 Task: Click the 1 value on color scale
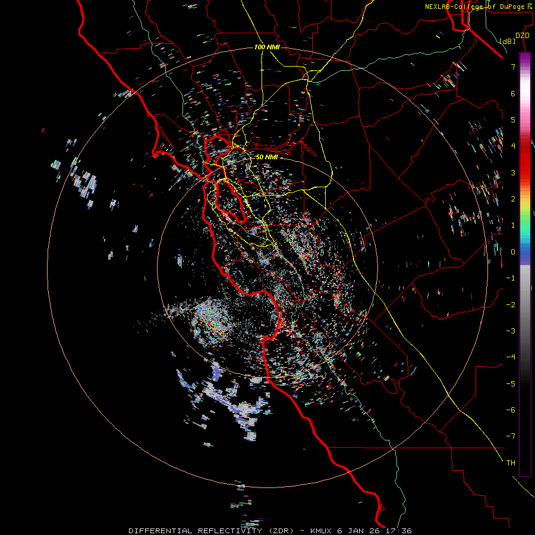point(513,225)
